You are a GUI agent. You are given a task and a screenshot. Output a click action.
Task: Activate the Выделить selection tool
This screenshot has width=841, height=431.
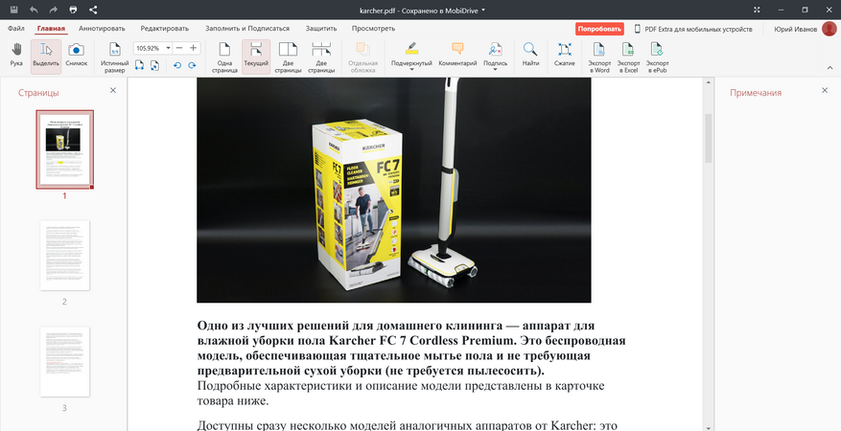(x=46, y=57)
